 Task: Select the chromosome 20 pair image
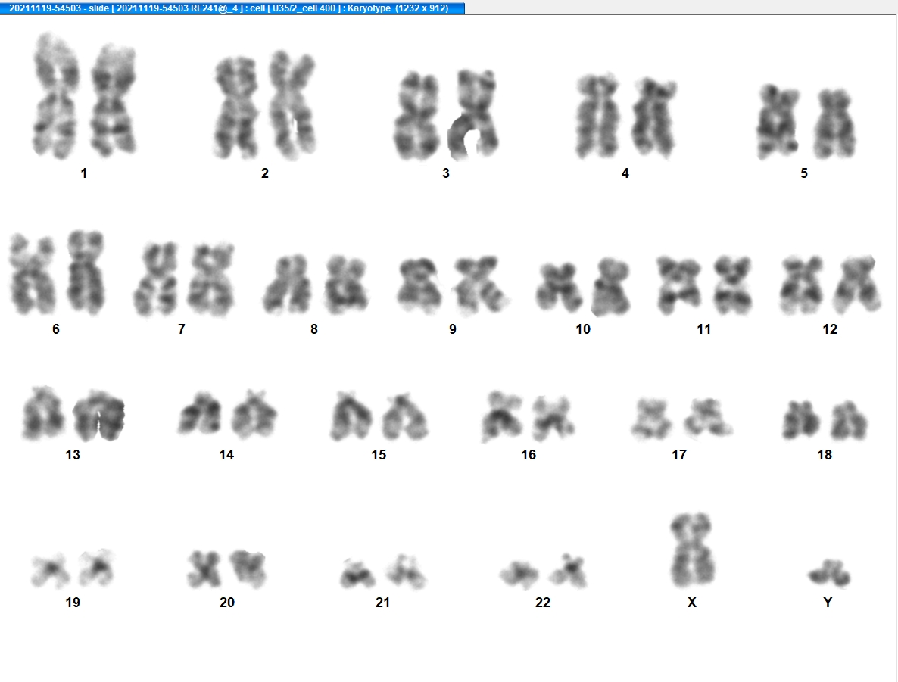[227, 568]
